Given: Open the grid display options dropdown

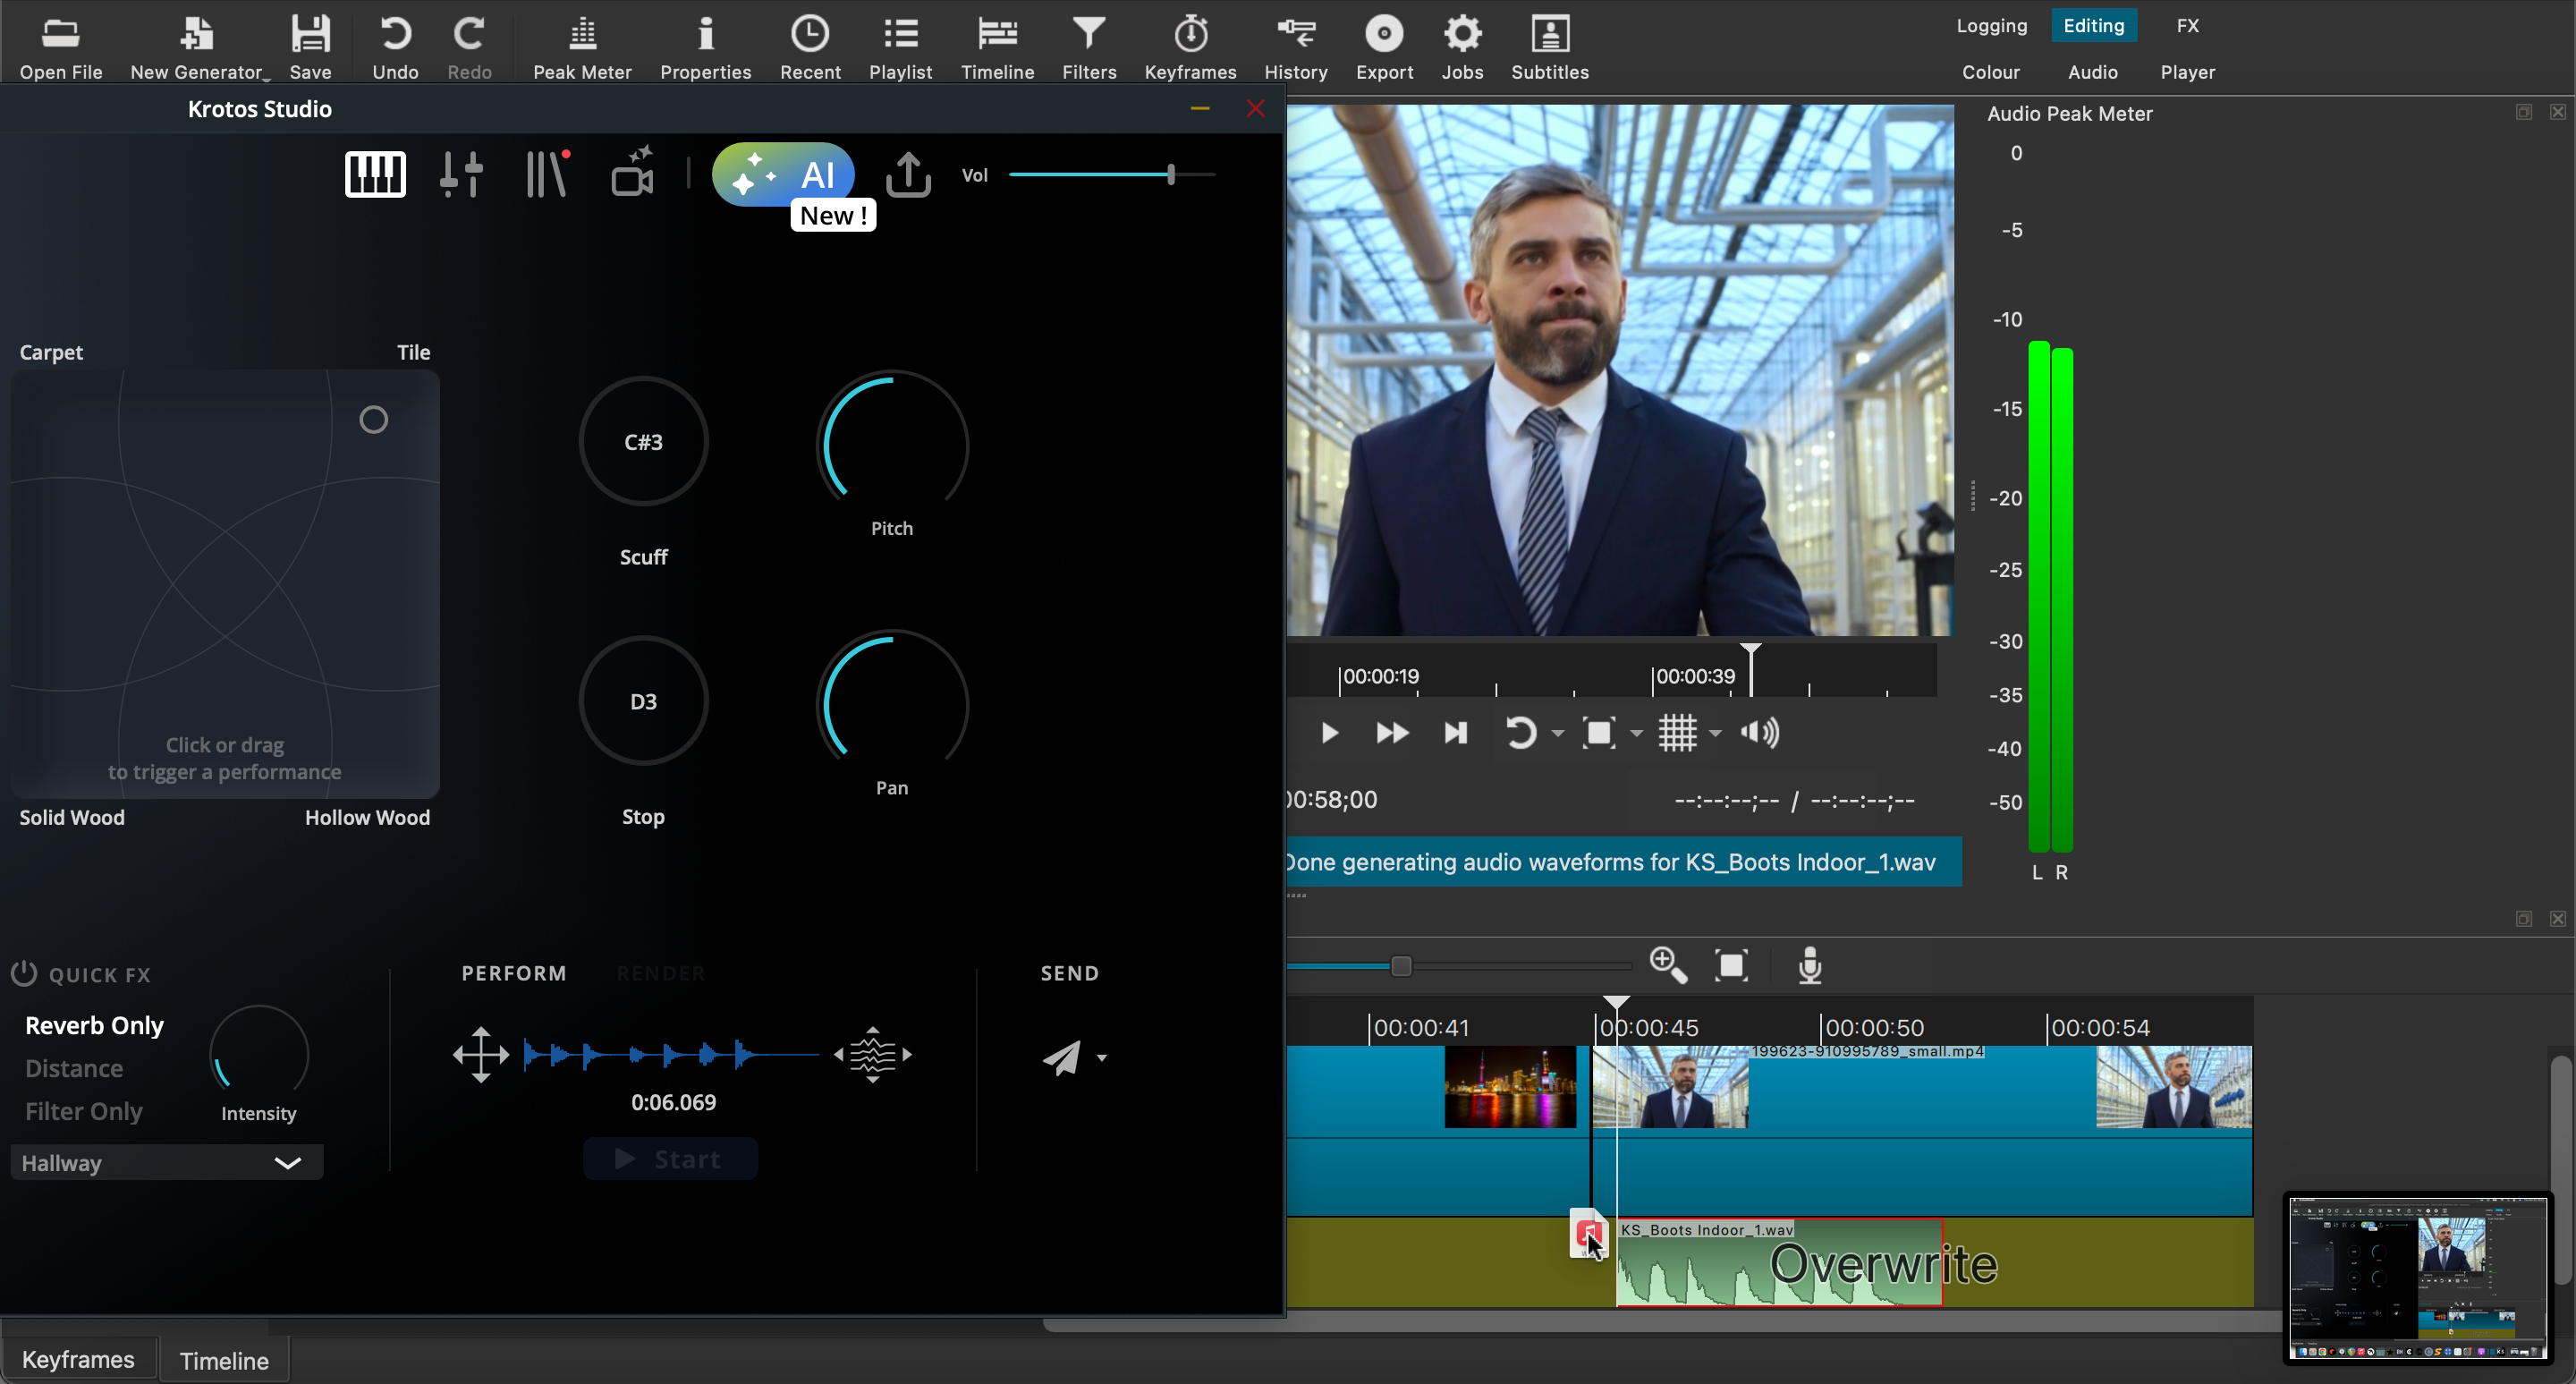Looking at the screenshot, I should click(x=1715, y=733).
